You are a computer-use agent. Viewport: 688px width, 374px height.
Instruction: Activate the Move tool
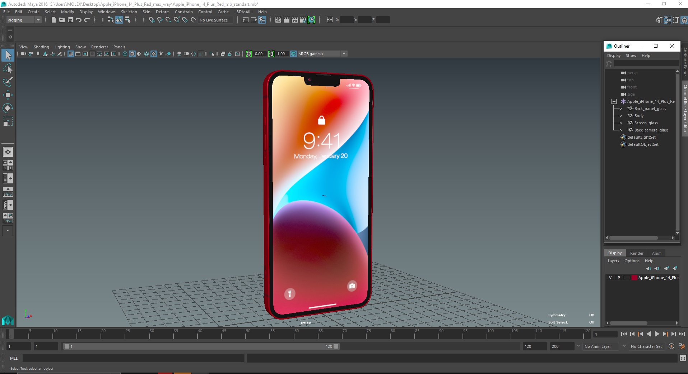click(x=8, y=95)
